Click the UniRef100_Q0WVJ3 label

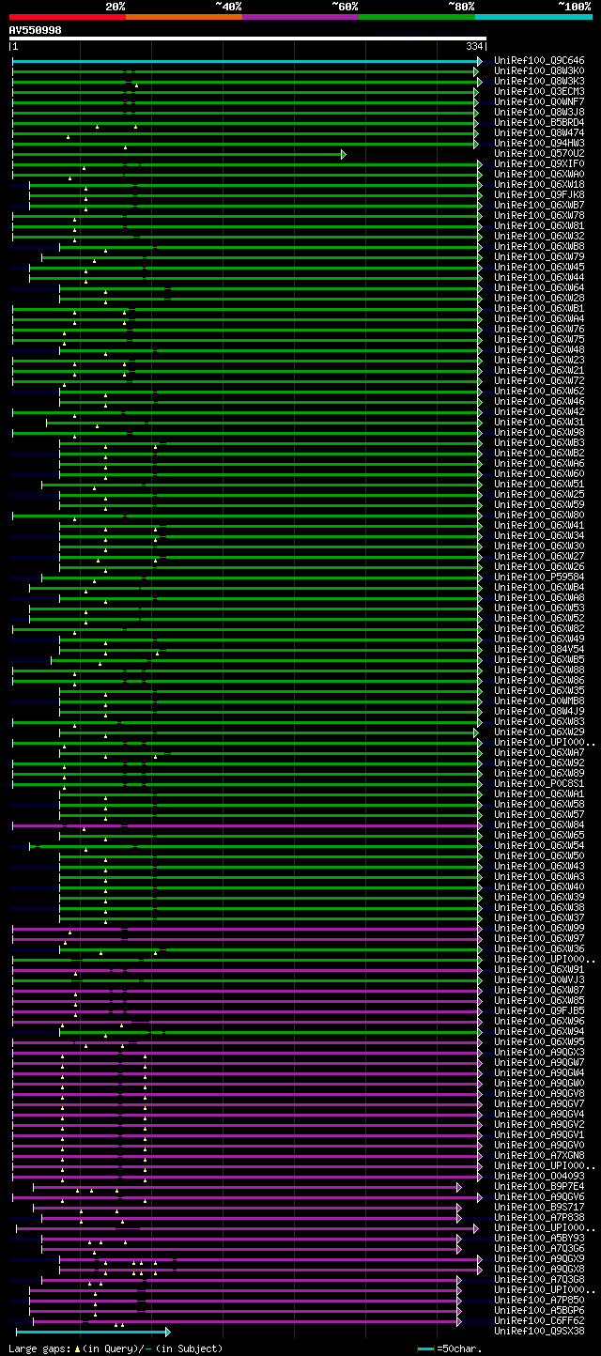pos(539,980)
